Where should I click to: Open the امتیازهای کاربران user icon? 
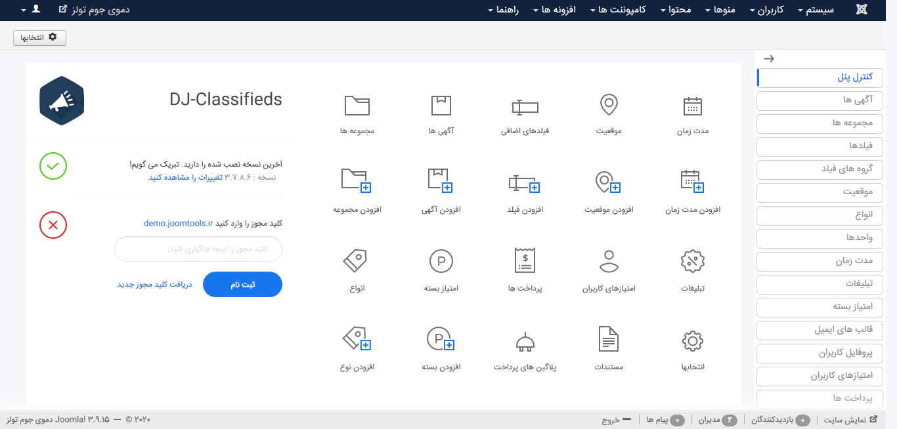(x=609, y=260)
